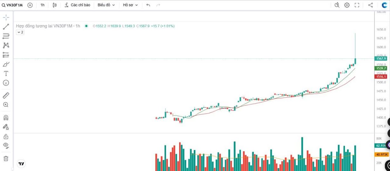Open the emoji icons tool
Image resolution: width=390 pixels, height=171 pixels.
[6, 83]
